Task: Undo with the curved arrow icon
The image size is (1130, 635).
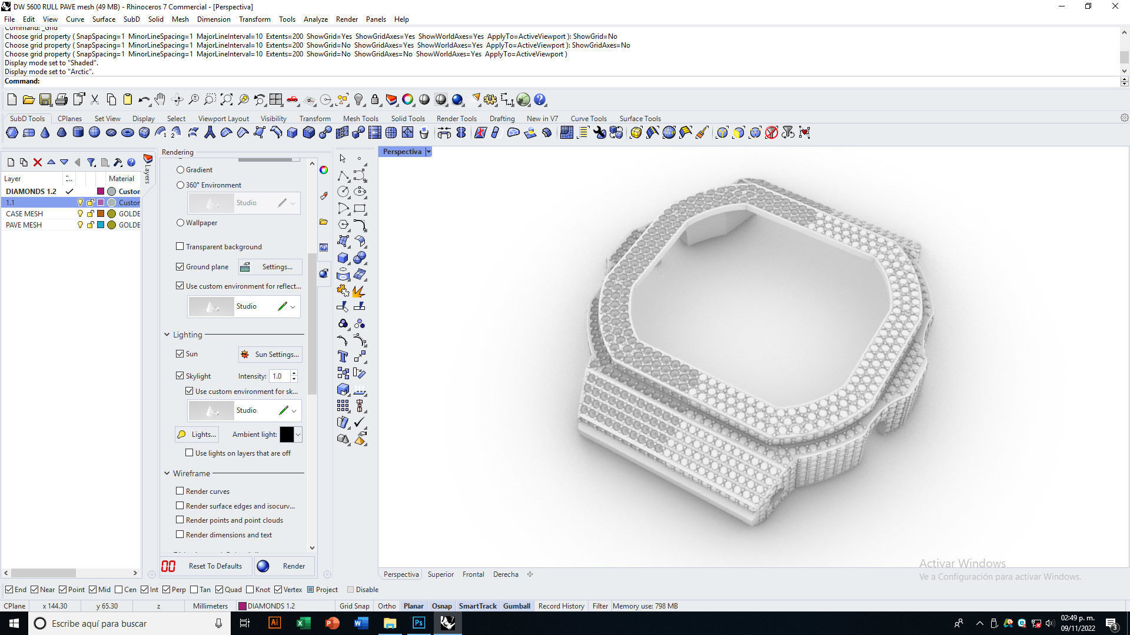Action: coord(144,99)
